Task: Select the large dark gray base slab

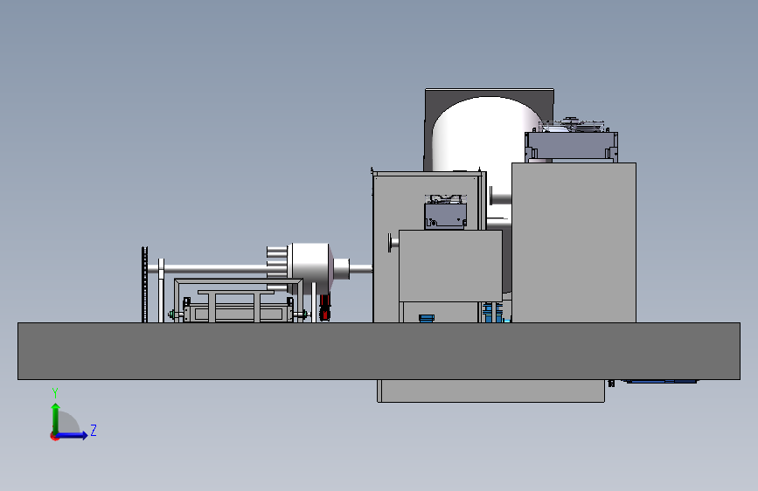Action: coord(379,351)
